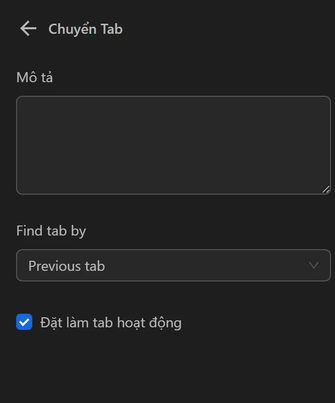The width and height of the screenshot is (335, 403).
Task: Click inside the empty description box
Action: (x=173, y=145)
